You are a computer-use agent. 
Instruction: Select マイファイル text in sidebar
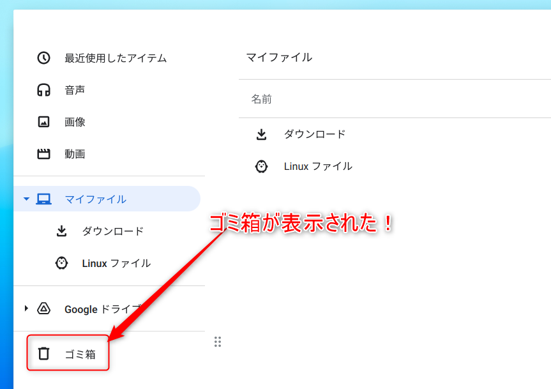point(96,199)
